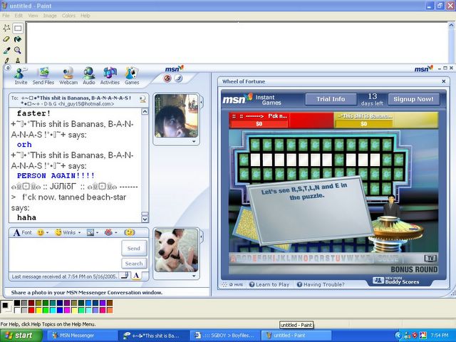Image resolution: width=456 pixels, height=342 pixels.
Task: Collapse my display picture side arrow
Action: point(202,237)
